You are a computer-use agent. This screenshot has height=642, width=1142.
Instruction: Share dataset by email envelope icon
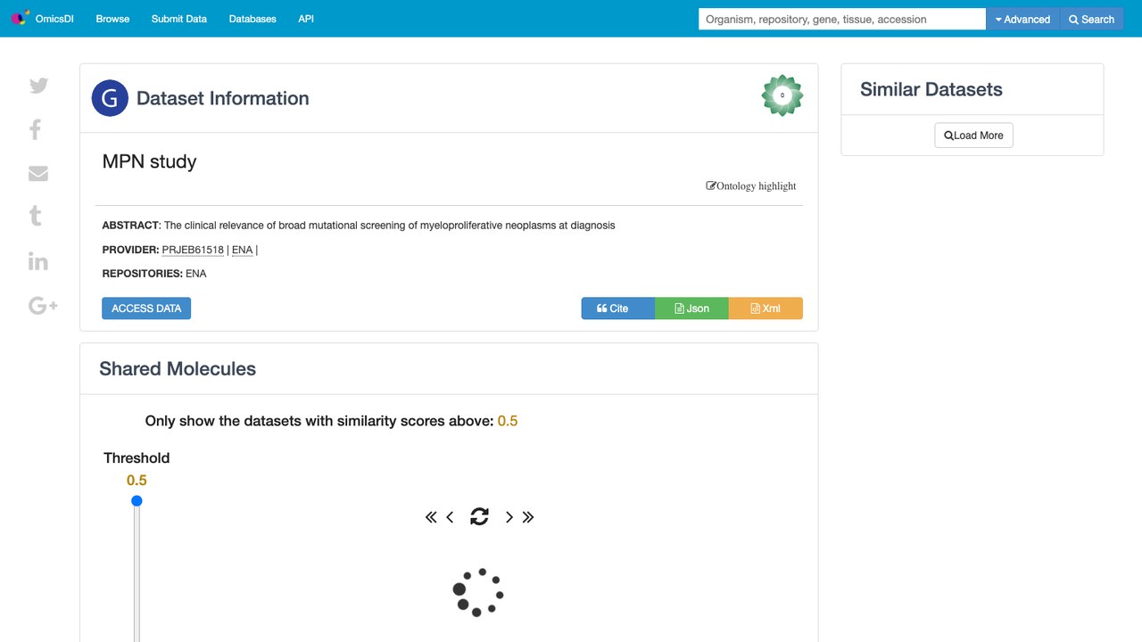[x=38, y=173]
